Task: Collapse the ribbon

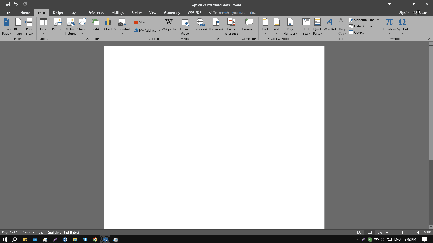Action: (429, 39)
